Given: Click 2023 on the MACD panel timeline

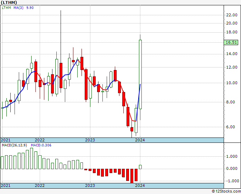Looking at the screenshot, I should coord(90,185).
